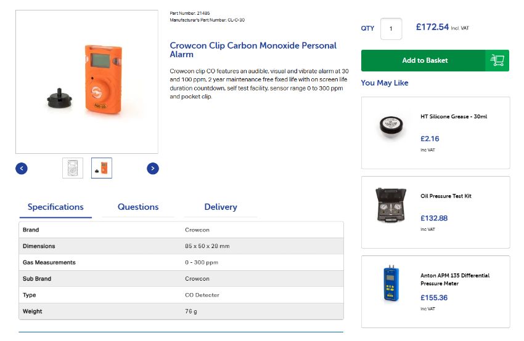Click the £132.88 price of Oil Pressure Kit
Viewport: 524px width, 341px height.
coord(434,219)
